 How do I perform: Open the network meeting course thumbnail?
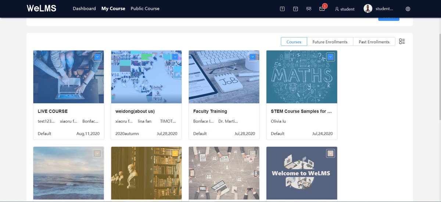pyautogui.click(x=224, y=173)
